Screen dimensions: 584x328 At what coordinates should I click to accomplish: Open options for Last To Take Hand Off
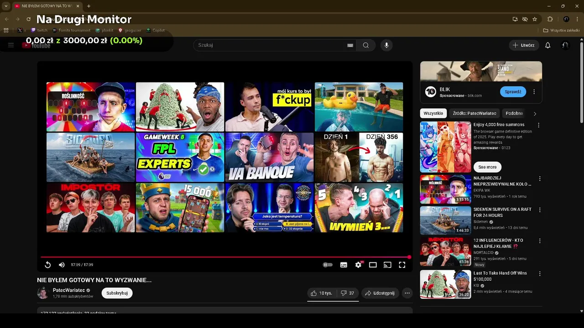pyautogui.click(x=540, y=274)
